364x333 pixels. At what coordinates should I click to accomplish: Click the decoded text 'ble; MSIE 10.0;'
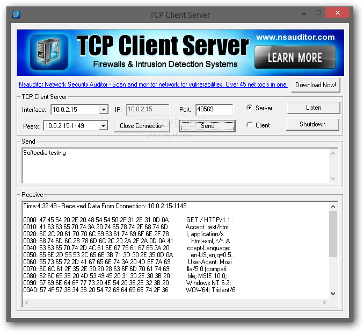tap(207, 276)
